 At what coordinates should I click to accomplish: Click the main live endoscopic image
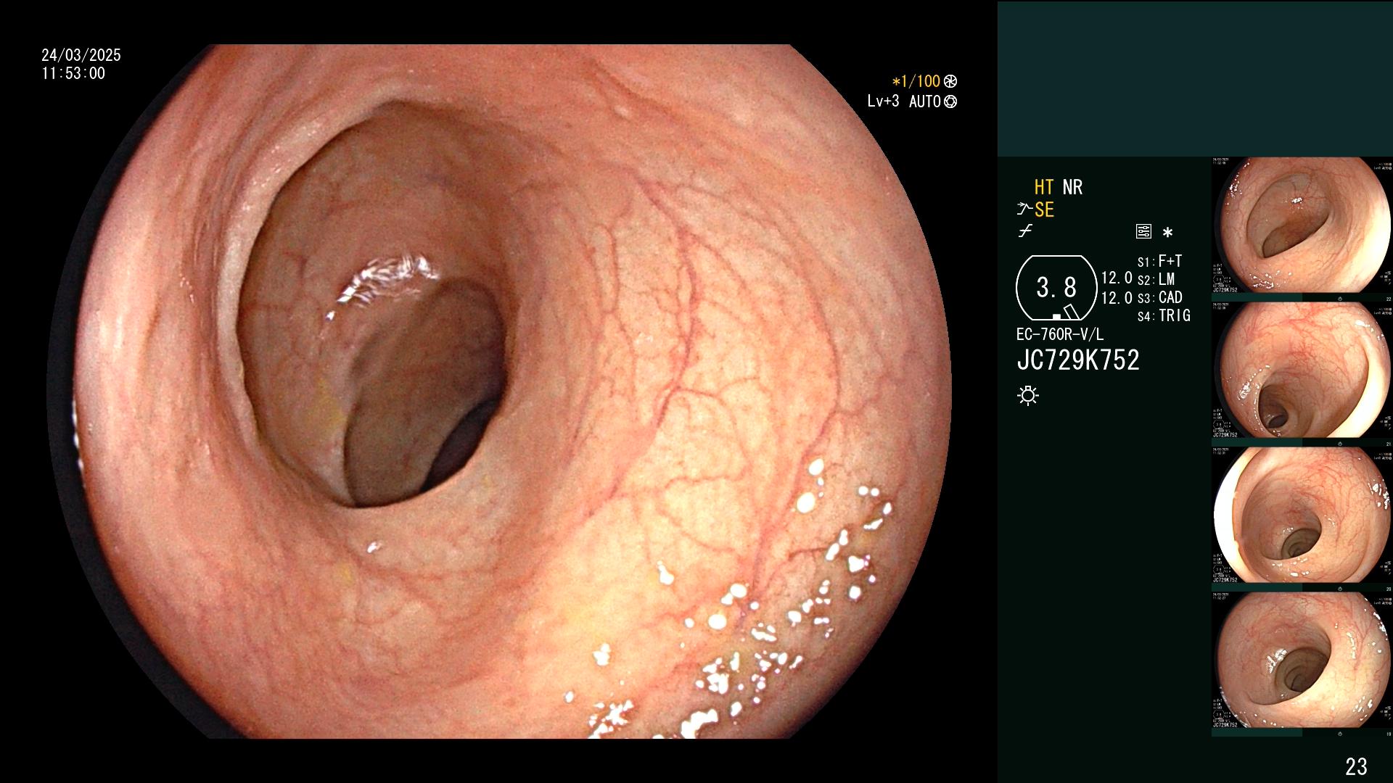click(x=499, y=391)
